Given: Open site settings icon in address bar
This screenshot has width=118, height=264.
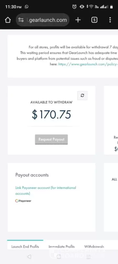Looking at the screenshot, I should pyautogui.click(x=21, y=20).
